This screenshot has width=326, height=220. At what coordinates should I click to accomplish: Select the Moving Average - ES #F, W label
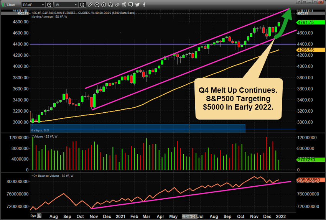[49, 16]
